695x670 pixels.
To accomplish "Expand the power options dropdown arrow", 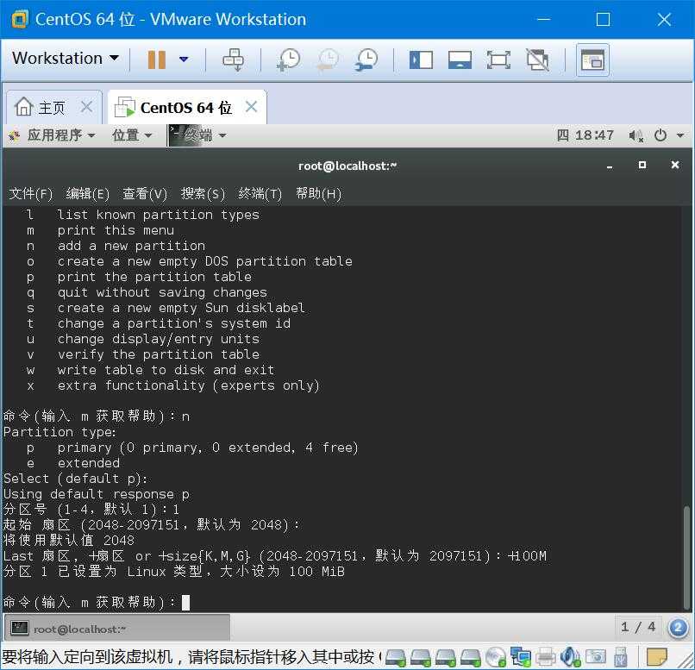I will click(x=184, y=59).
